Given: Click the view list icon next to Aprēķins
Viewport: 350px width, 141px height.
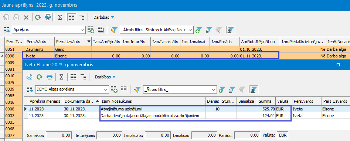Looking at the screenshot, I should point(101,29).
